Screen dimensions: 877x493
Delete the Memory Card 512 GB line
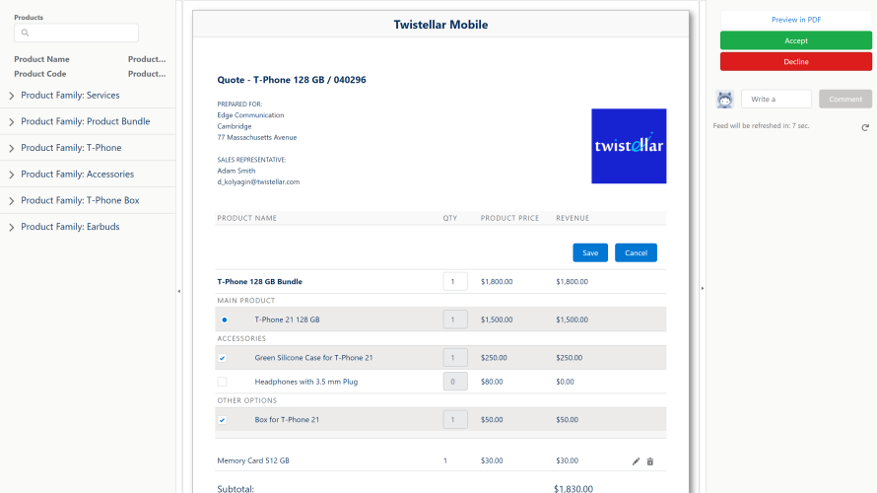[650, 461]
